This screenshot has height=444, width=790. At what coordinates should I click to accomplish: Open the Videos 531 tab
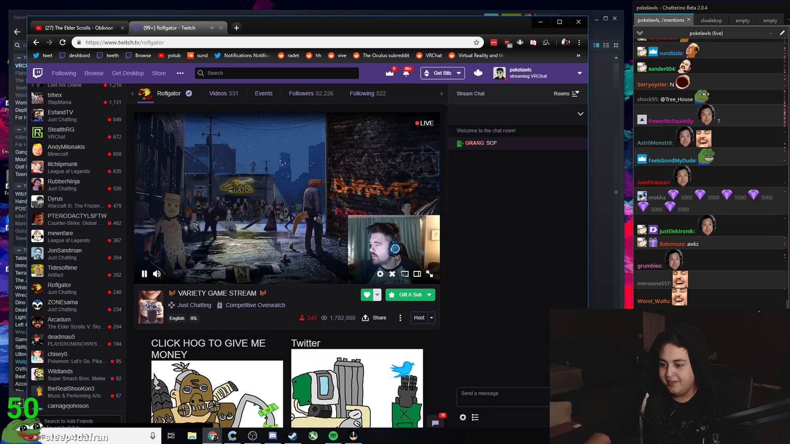coord(224,93)
